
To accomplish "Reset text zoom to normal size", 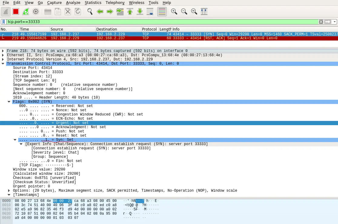I will click(194, 11).
